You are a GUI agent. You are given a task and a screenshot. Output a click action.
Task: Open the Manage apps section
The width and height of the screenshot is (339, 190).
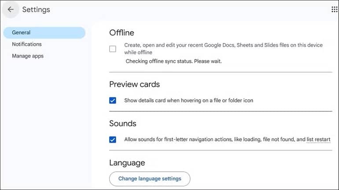pos(28,56)
